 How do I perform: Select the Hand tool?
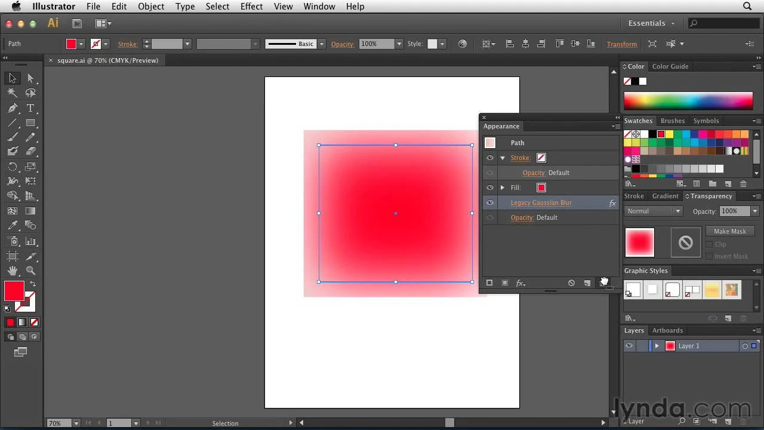(13, 271)
